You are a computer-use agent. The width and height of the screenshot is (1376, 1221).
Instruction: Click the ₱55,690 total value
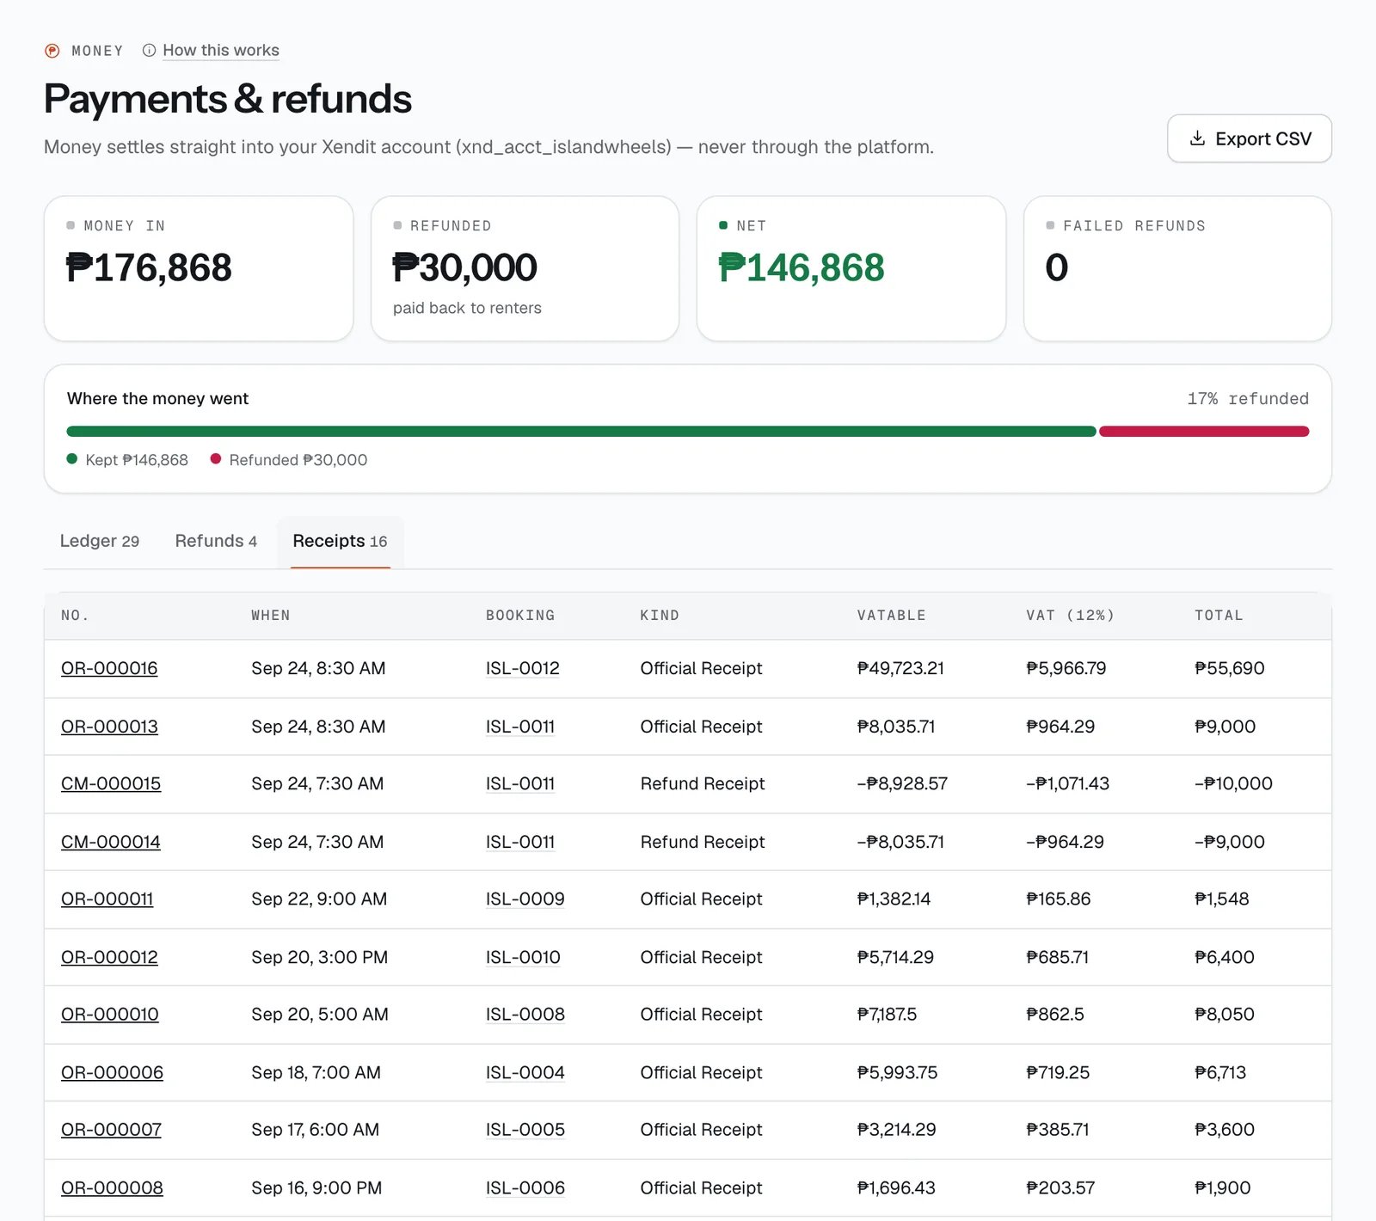pyautogui.click(x=1230, y=668)
